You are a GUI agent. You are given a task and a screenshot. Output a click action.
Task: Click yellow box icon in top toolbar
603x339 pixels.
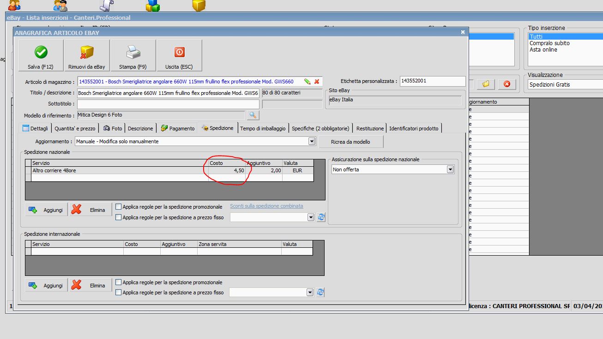point(199,5)
